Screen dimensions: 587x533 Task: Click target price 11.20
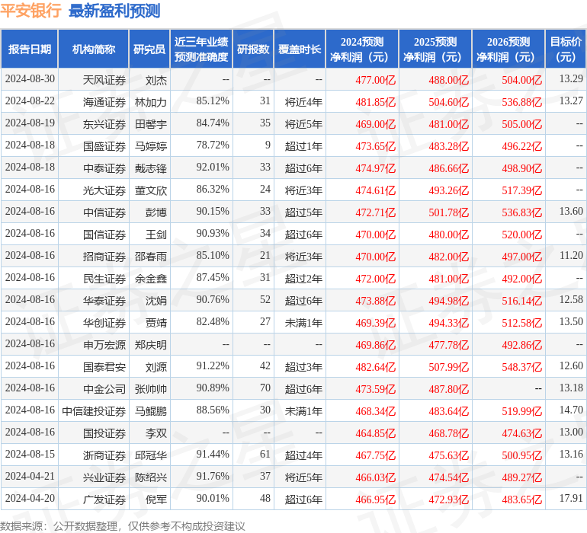point(571,256)
